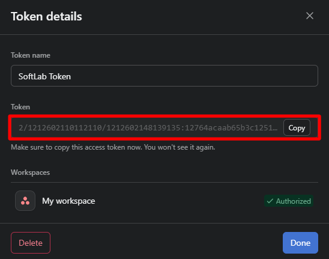The width and height of the screenshot is (329, 259).
Task: Delete the SoftLab Token
Action: (31, 243)
